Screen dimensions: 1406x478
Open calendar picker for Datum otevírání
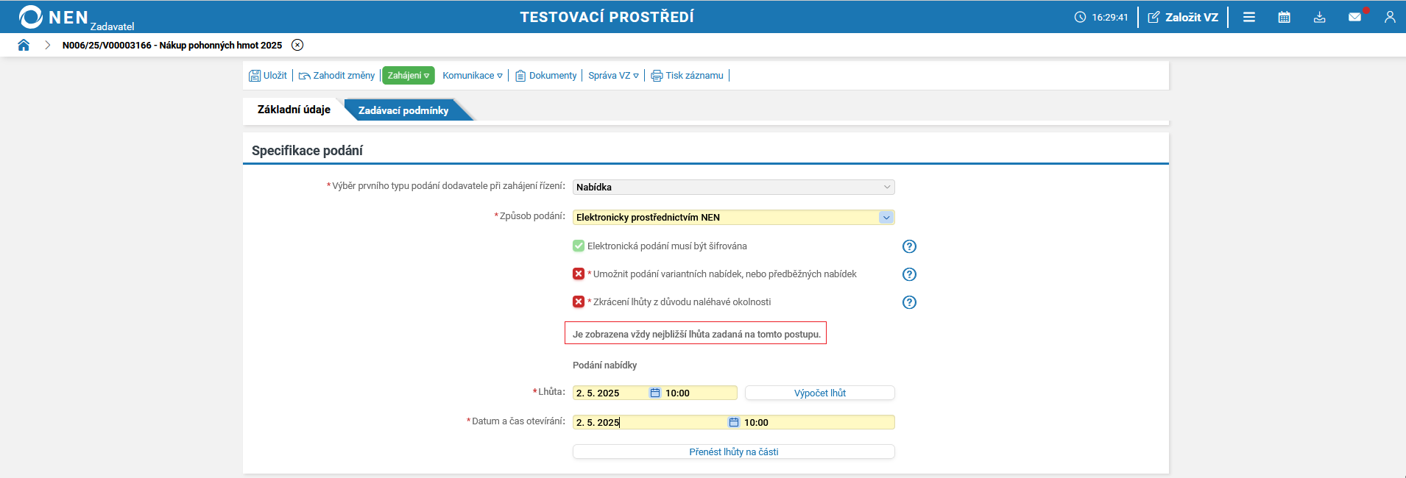734,423
